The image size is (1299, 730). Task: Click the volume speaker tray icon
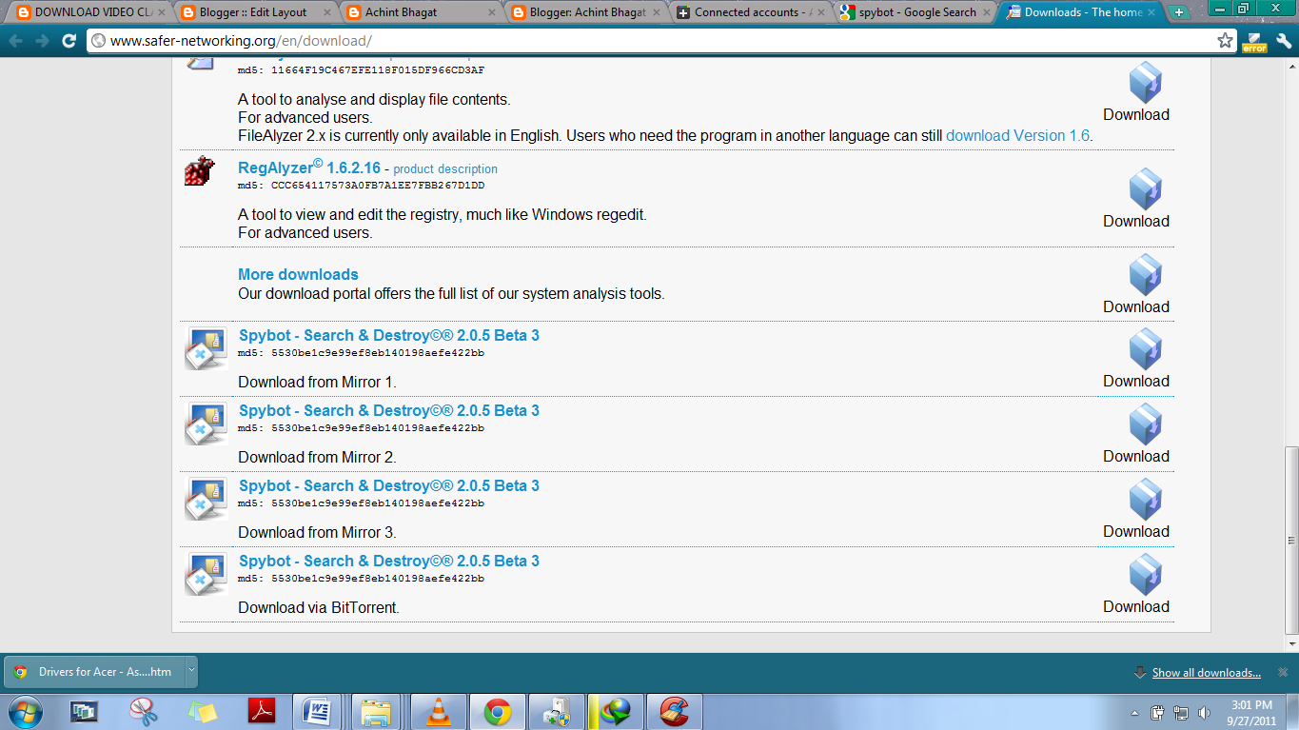click(x=1206, y=712)
